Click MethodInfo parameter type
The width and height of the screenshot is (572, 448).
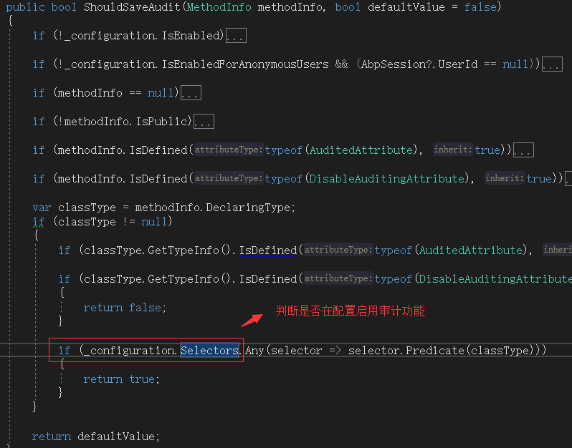(219, 7)
